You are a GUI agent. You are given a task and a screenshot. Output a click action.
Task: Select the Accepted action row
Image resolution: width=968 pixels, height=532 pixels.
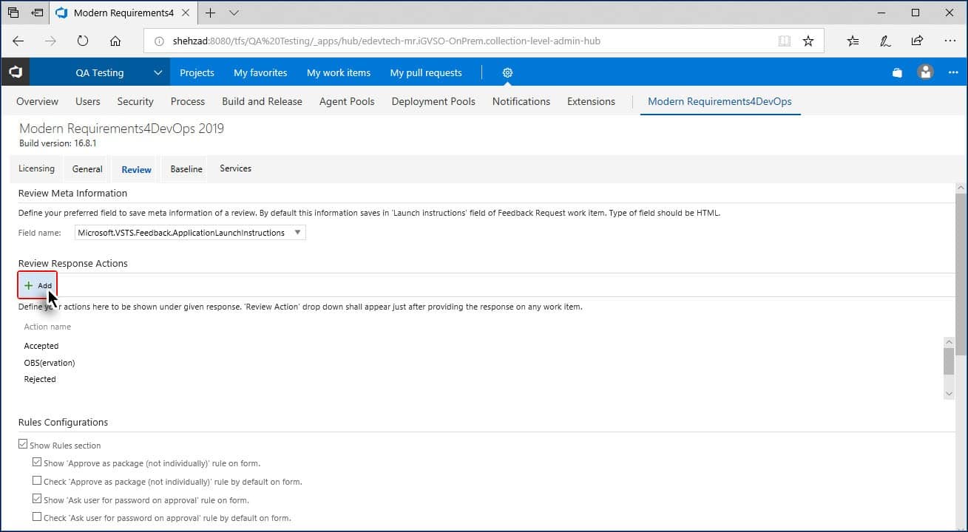(41, 346)
